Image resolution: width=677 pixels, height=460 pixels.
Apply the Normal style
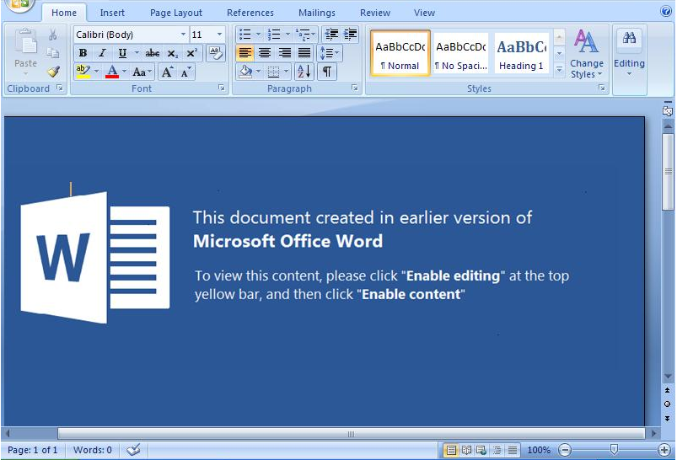click(400, 53)
